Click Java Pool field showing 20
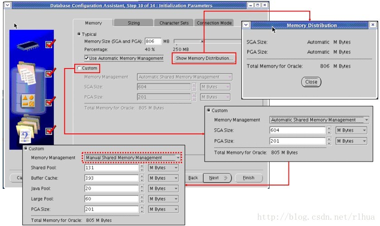Viewport: 380px width, 226px height. click(111, 189)
